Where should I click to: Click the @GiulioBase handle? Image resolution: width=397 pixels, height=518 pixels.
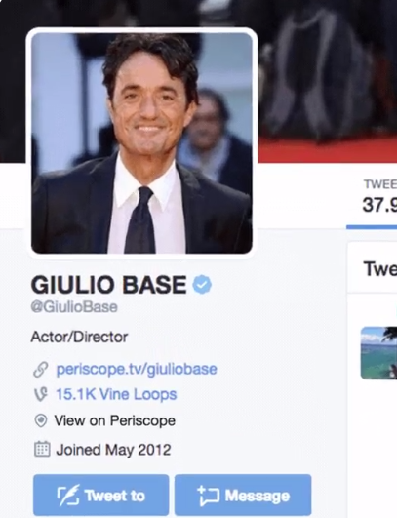(x=74, y=307)
